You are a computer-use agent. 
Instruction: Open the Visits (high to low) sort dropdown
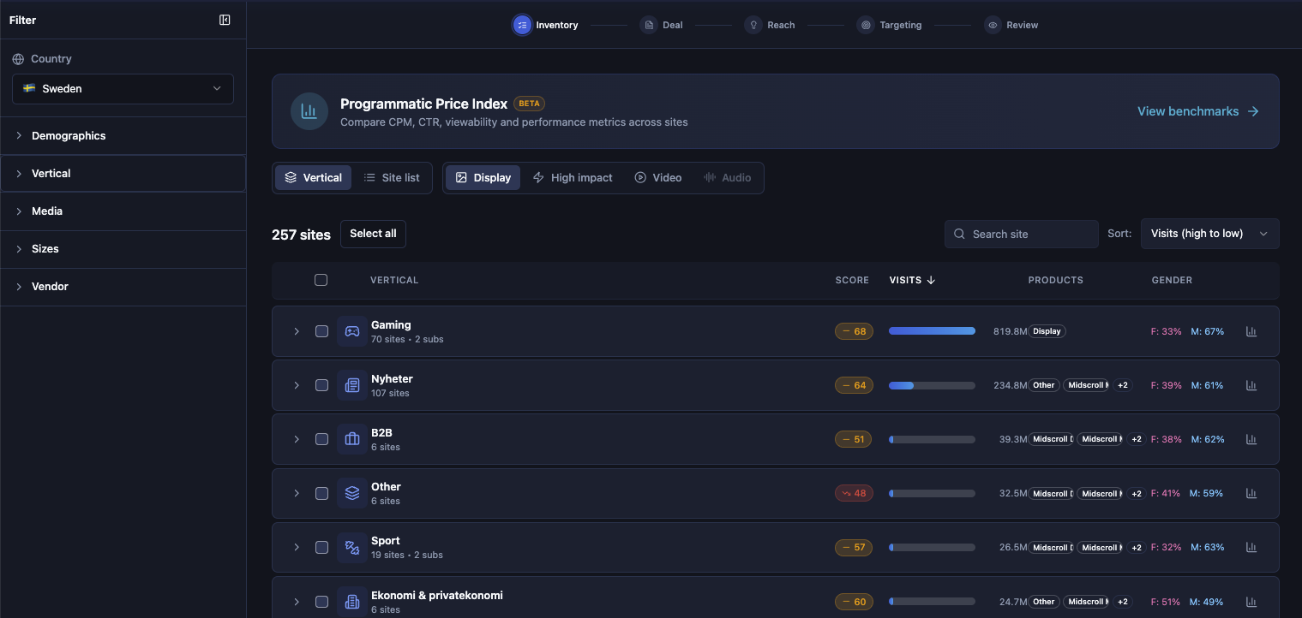(x=1209, y=234)
